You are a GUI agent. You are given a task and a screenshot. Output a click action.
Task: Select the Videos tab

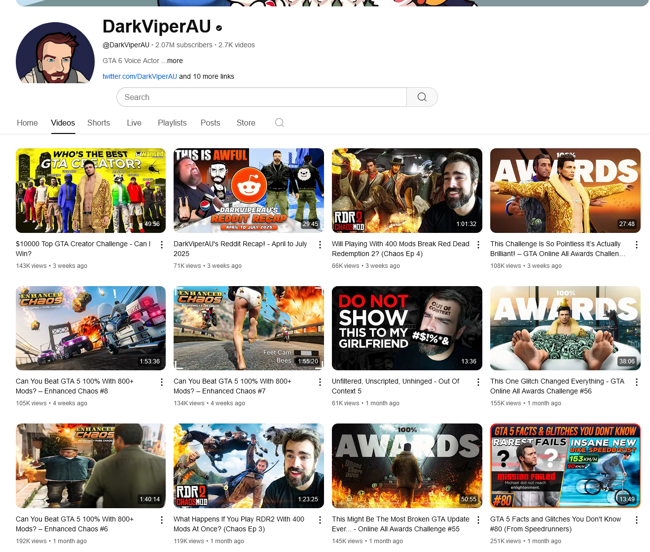pos(63,123)
